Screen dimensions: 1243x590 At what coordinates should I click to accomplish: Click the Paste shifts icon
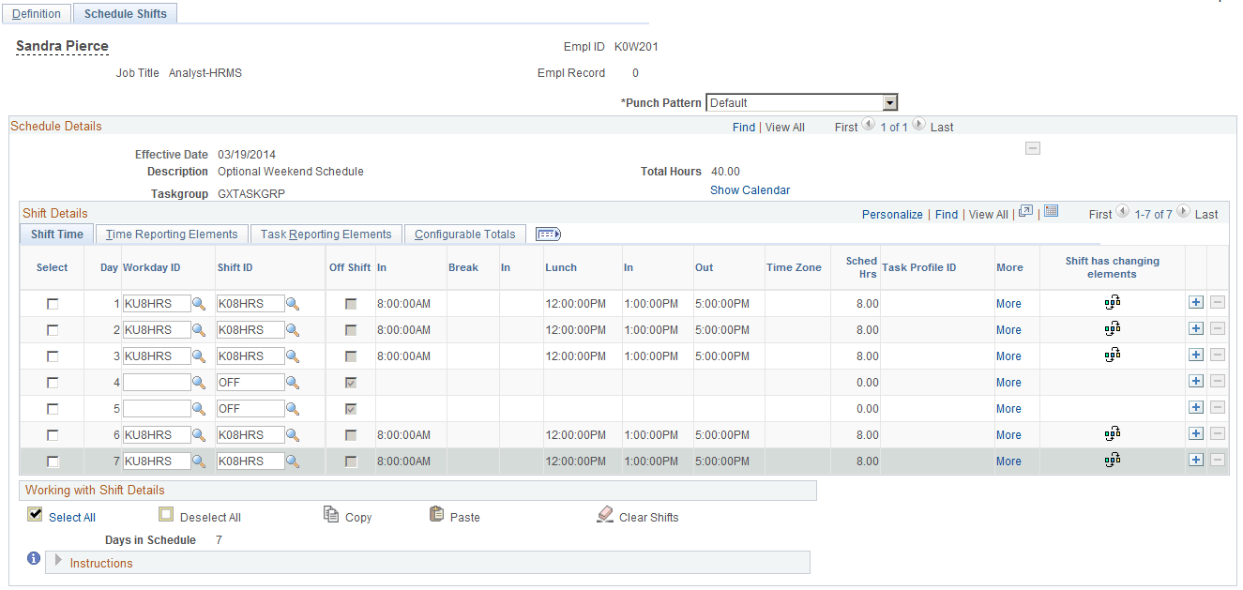coord(437,514)
